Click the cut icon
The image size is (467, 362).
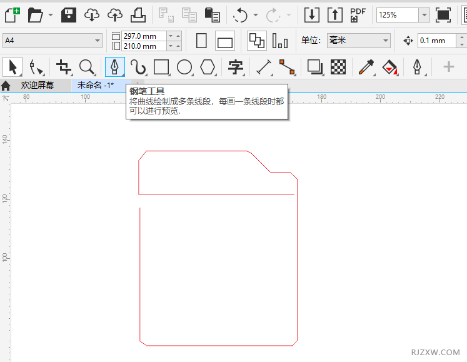point(166,15)
